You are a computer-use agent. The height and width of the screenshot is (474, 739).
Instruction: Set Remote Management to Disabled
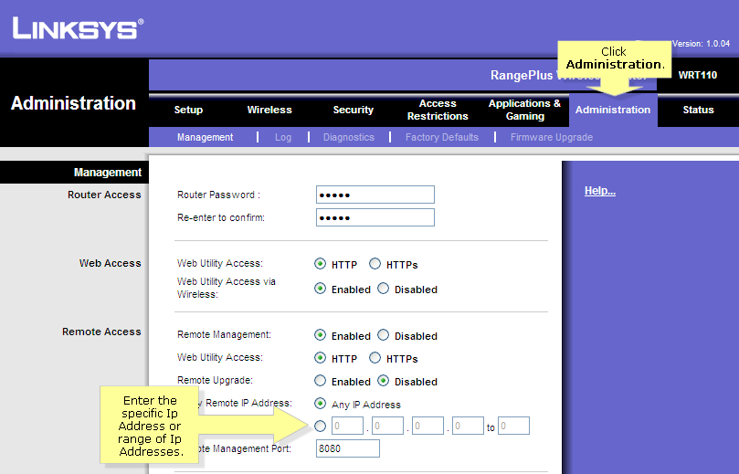(384, 335)
